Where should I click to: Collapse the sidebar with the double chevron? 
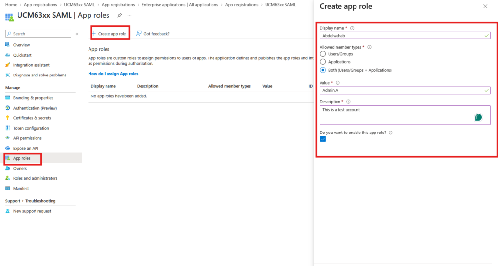coord(77,34)
